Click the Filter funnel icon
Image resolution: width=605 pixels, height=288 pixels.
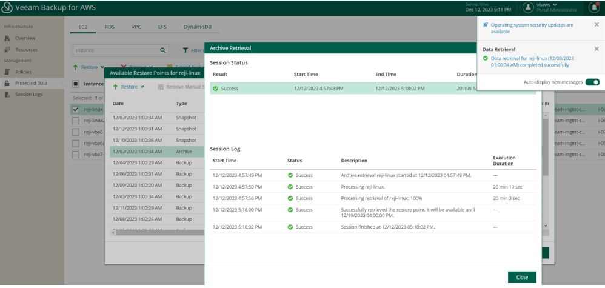[186, 50]
